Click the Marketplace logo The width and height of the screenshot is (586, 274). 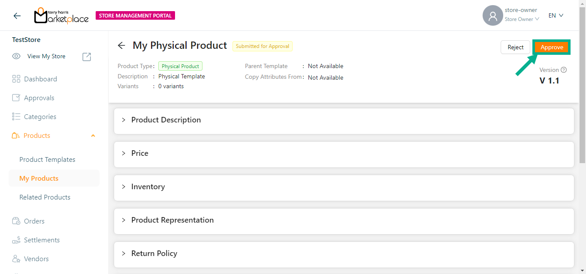[x=61, y=16]
